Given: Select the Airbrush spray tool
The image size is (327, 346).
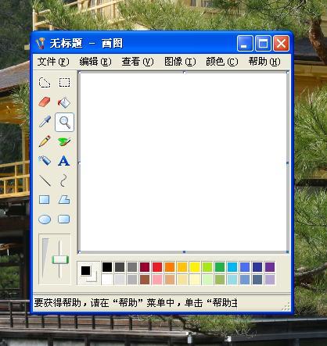Looking at the screenshot, I should click(45, 161).
